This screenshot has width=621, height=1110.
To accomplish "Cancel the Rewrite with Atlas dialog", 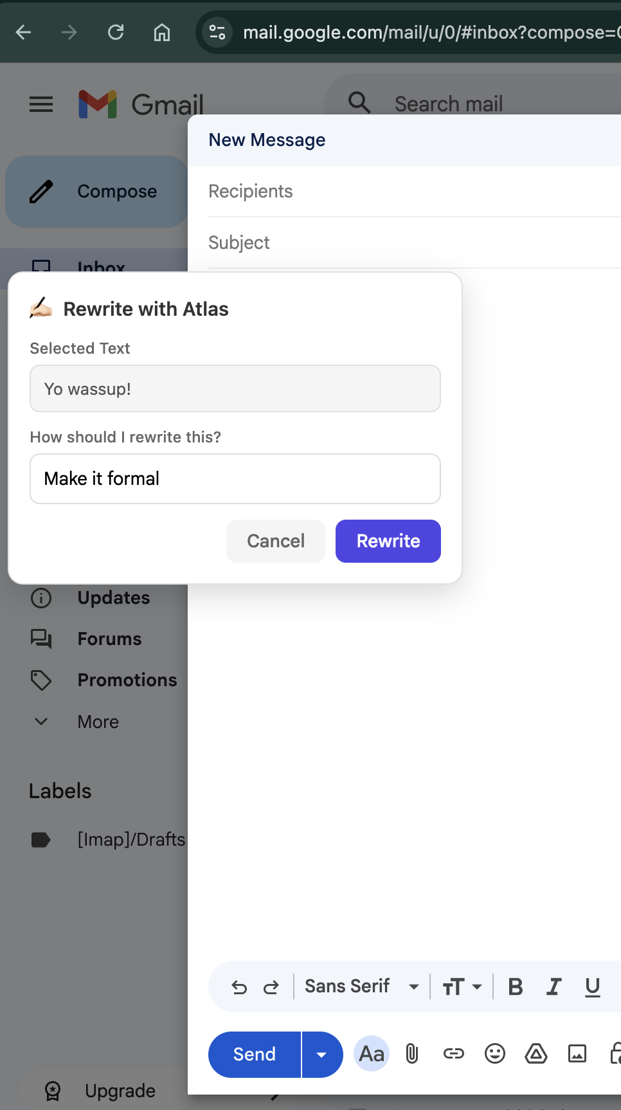I will point(276,541).
